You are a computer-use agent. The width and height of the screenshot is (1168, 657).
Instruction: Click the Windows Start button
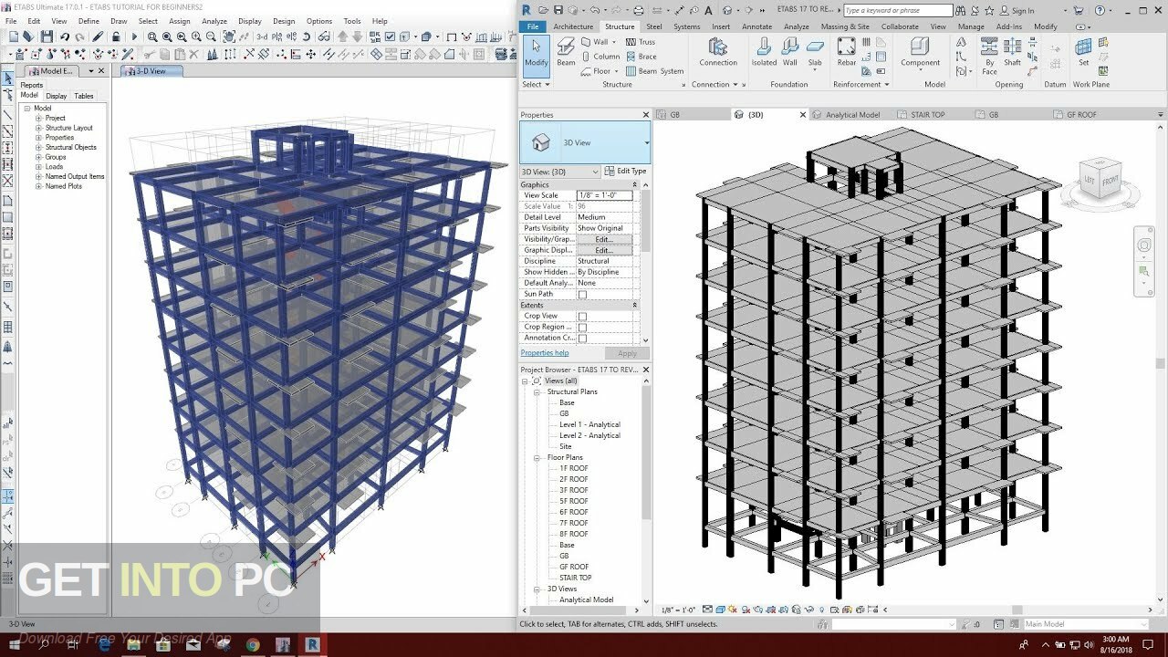coord(14,645)
